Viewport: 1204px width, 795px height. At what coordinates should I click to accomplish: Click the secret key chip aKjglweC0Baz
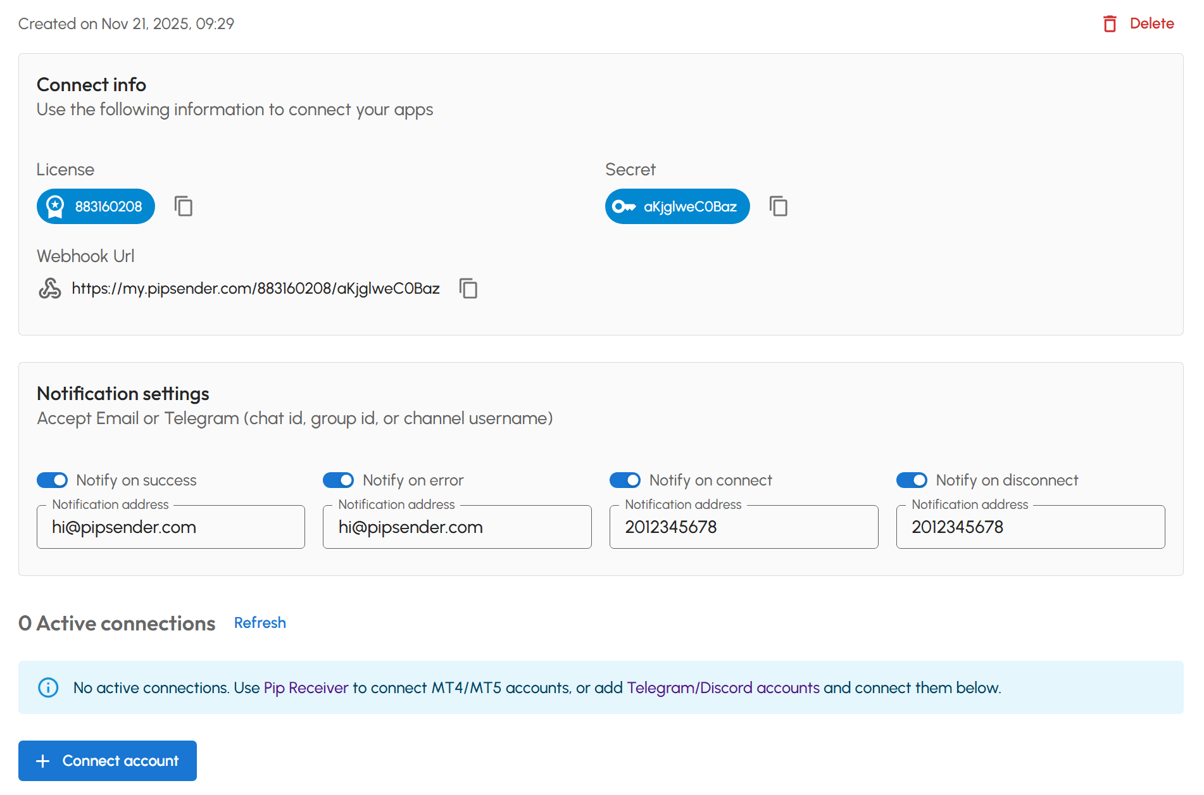(677, 206)
